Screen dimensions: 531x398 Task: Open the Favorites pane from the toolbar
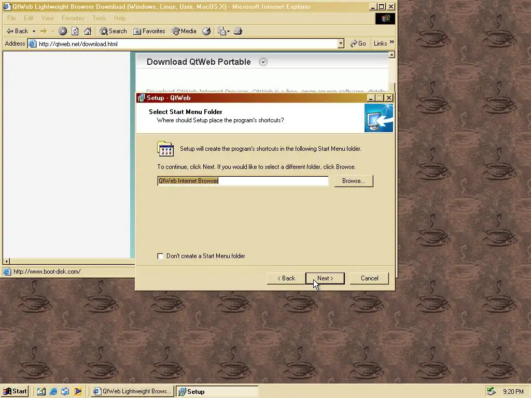tap(149, 31)
